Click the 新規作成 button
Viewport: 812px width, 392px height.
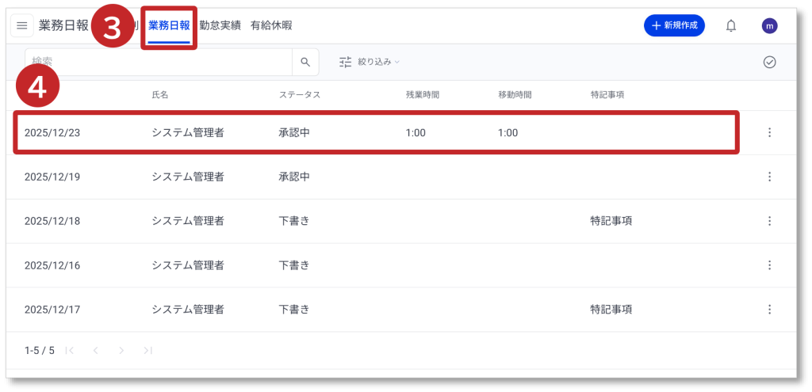click(674, 25)
